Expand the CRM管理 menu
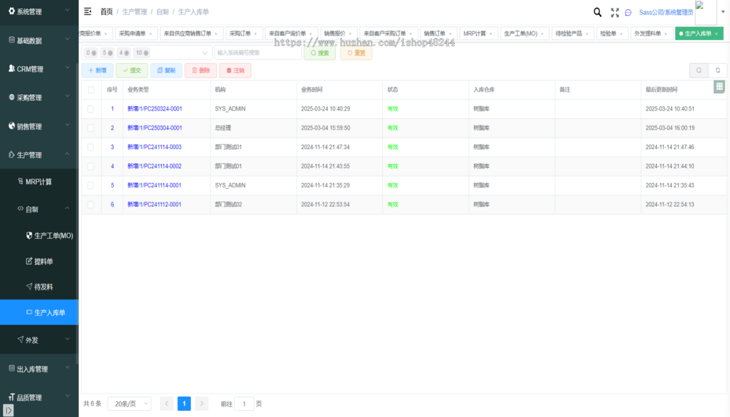Image resolution: width=730 pixels, height=417 pixels. (68, 69)
